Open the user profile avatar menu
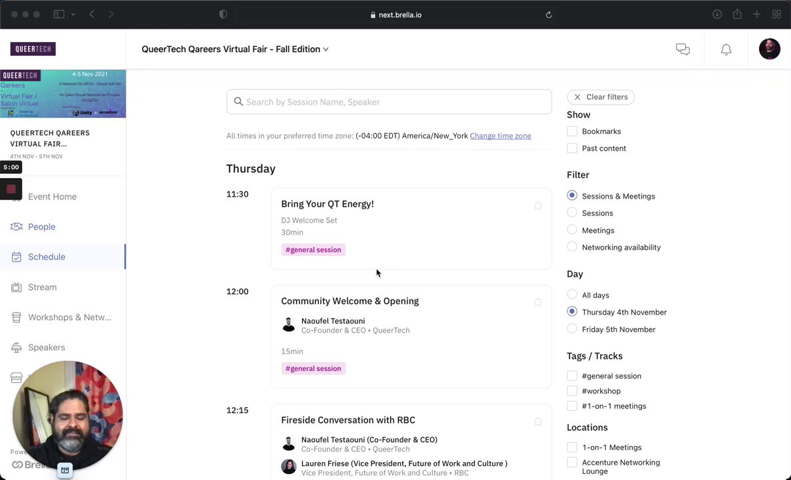The image size is (791, 480). pos(769,49)
